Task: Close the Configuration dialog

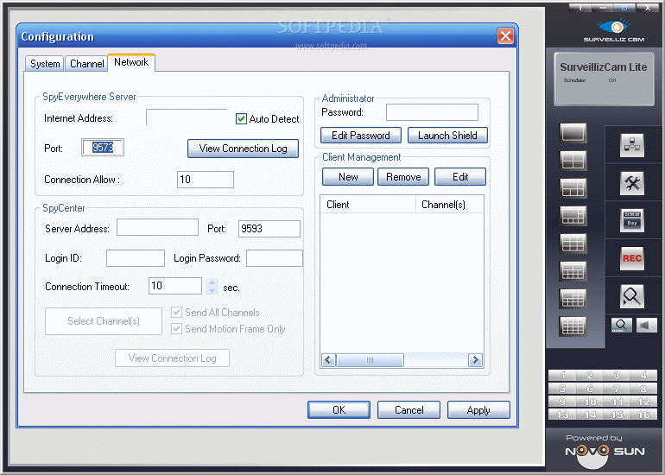Action: (x=505, y=36)
